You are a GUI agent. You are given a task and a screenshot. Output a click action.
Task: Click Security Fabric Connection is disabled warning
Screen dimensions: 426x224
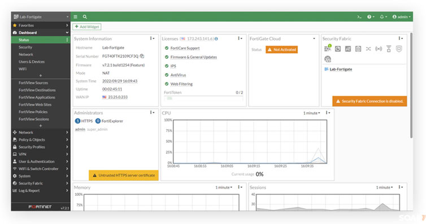point(370,101)
